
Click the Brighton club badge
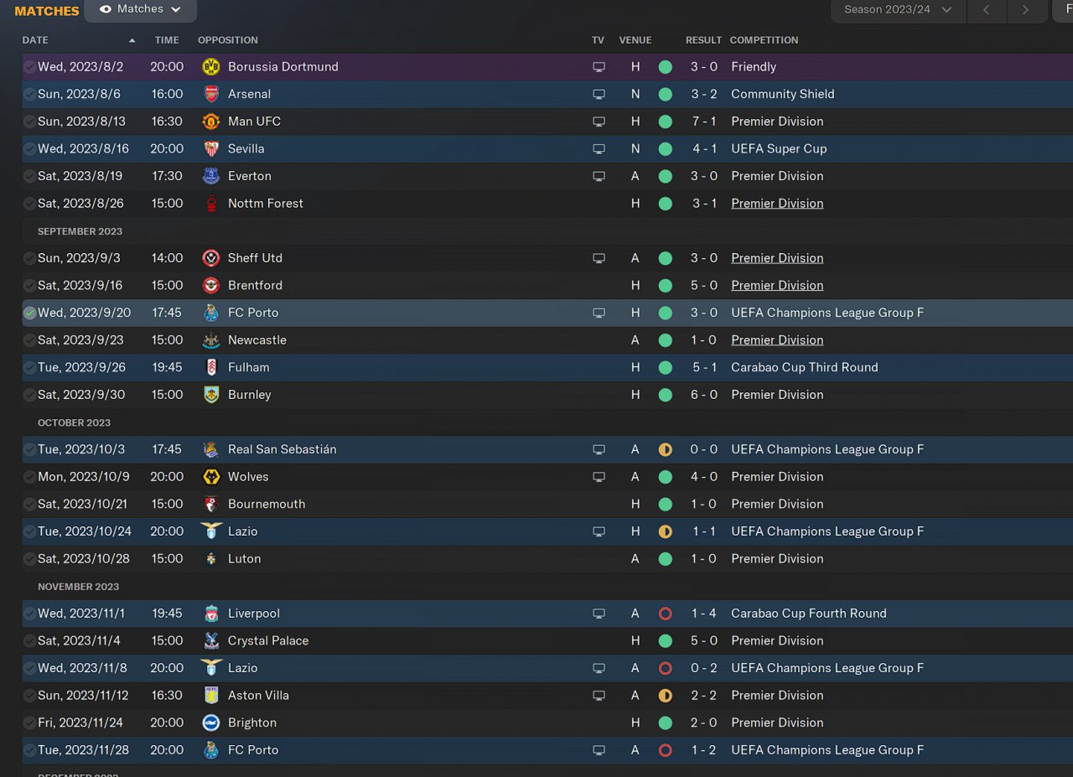pyautogui.click(x=211, y=723)
